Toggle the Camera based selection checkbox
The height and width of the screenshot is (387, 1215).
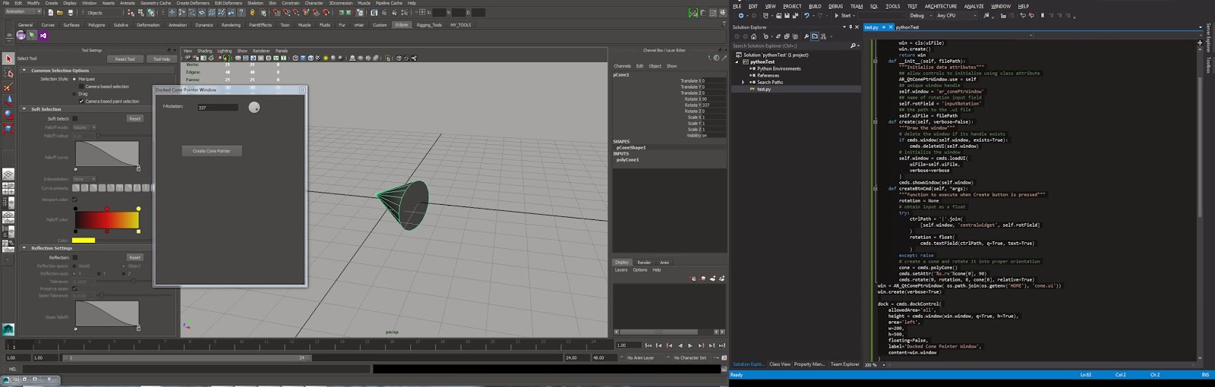tap(82, 87)
